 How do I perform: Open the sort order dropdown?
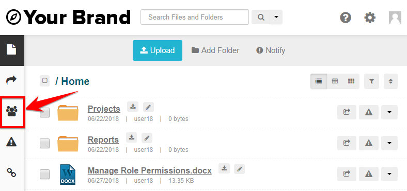[x=390, y=81]
